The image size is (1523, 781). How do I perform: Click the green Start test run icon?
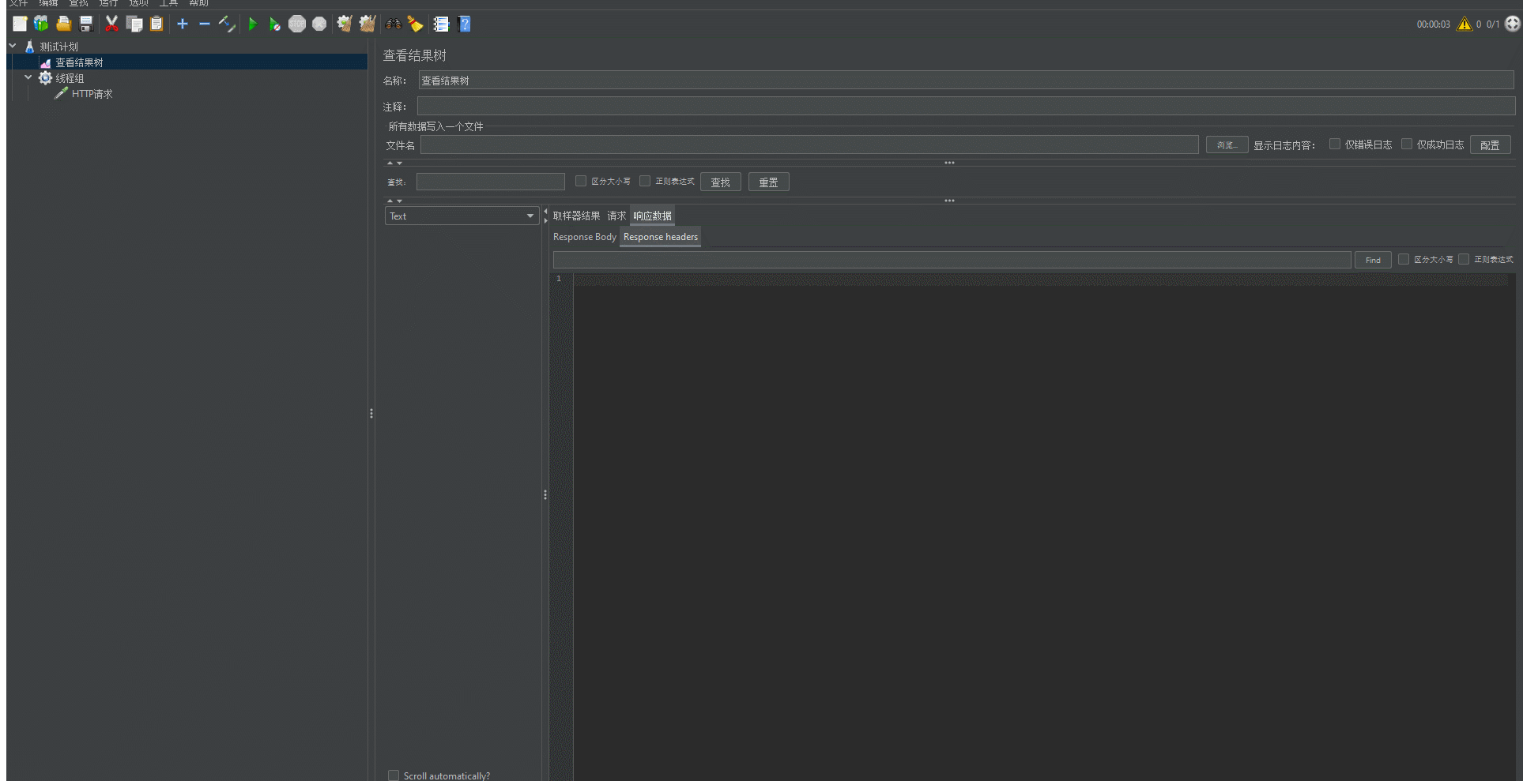252,24
